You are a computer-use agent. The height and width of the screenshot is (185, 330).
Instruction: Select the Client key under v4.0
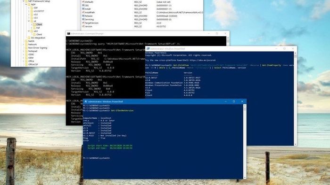click(x=39, y=34)
